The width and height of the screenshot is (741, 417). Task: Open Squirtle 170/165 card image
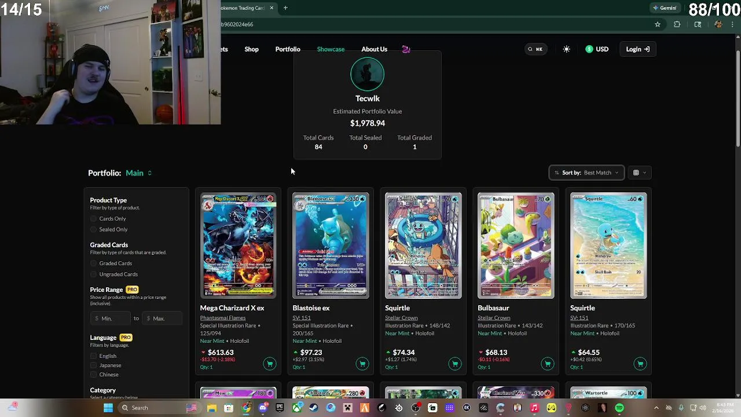point(608,246)
